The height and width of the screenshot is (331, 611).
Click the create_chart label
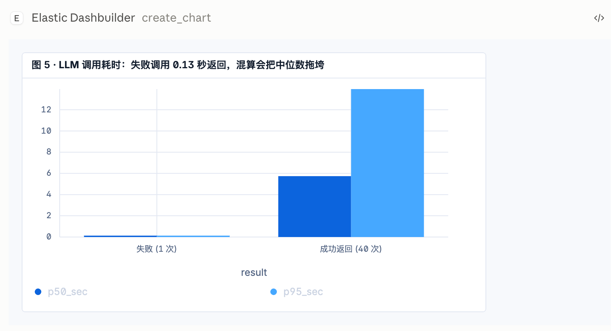pyautogui.click(x=176, y=18)
